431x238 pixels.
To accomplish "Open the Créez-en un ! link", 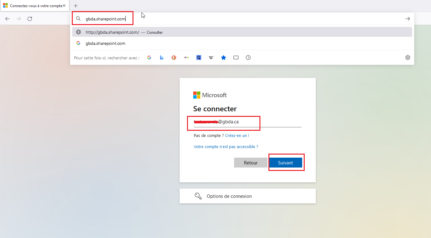I will 237,136.
